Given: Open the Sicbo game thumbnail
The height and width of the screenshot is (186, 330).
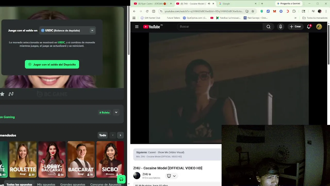Looking at the screenshot, I should click(x=110, y=159).
